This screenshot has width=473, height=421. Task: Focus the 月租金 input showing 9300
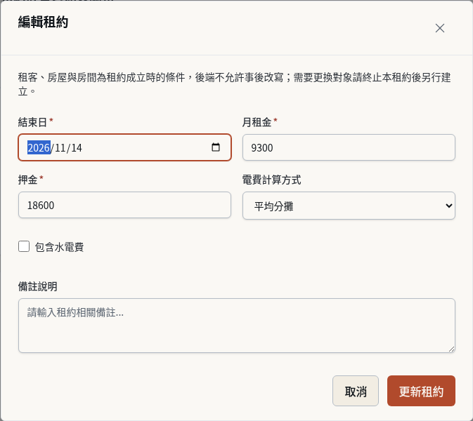349,147
